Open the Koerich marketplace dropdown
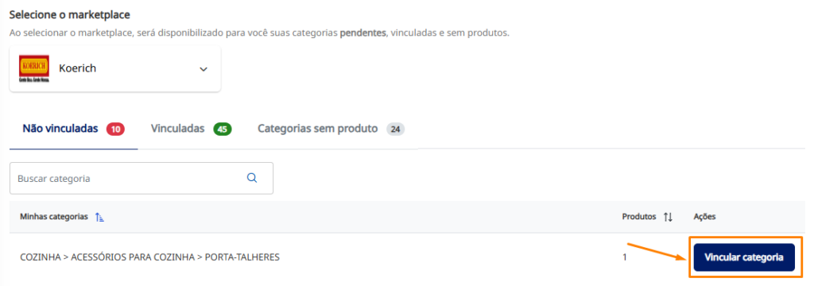 (115, 69)
